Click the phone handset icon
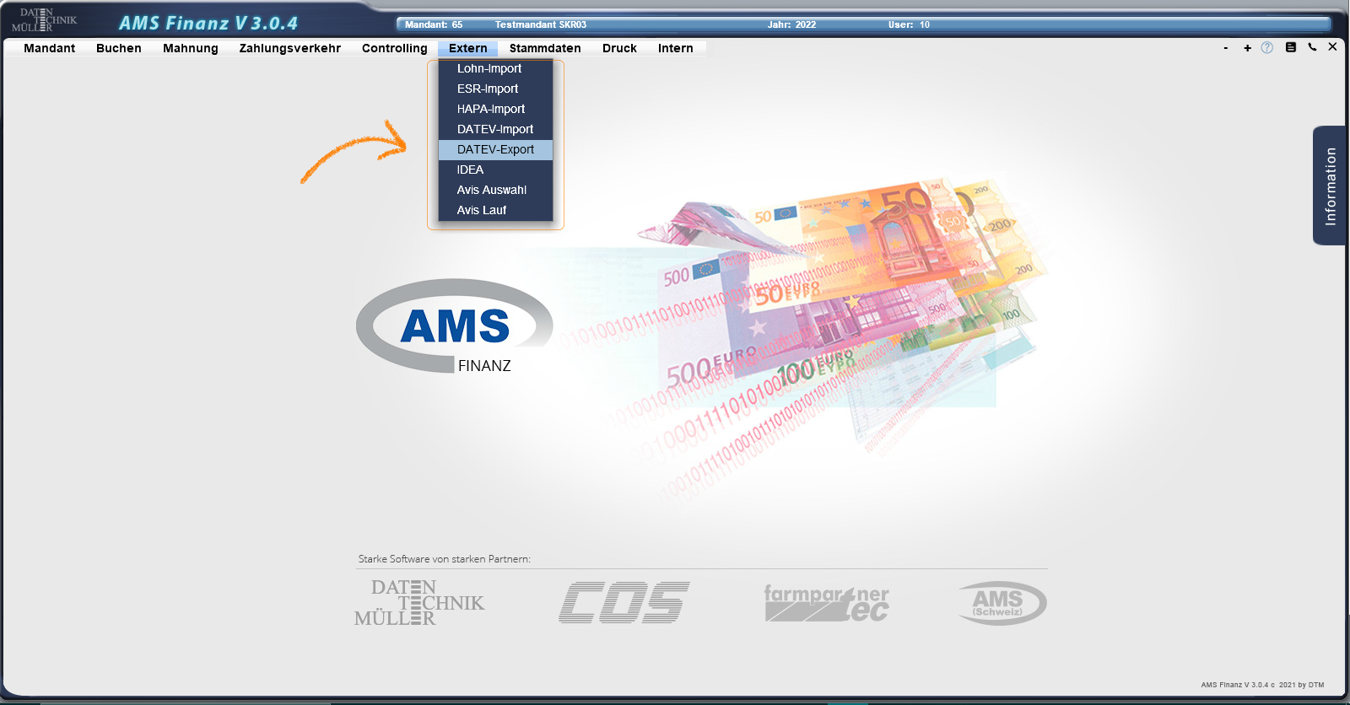This screenshot has height=705, width=1350. [1312, 47]
